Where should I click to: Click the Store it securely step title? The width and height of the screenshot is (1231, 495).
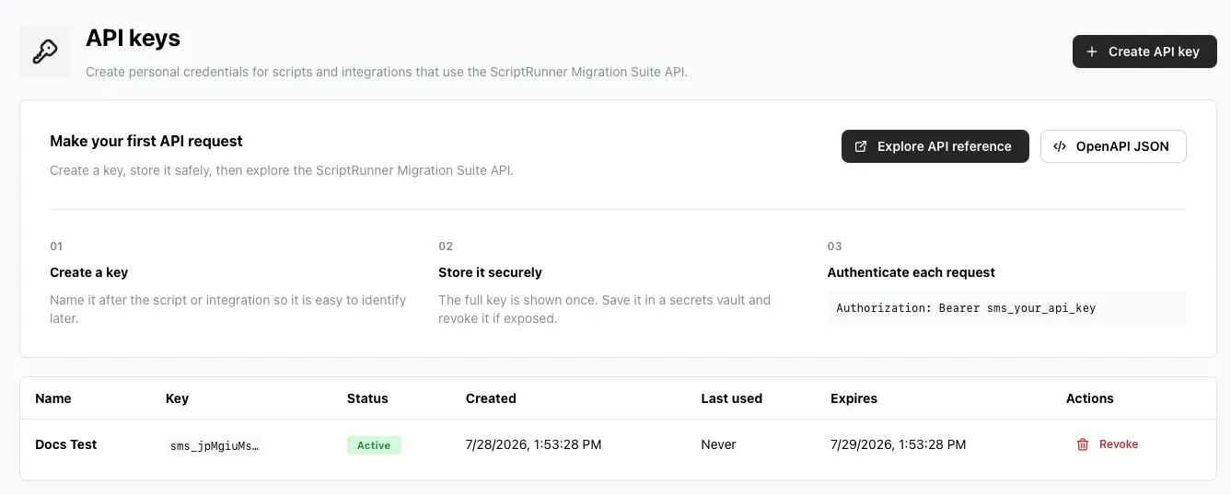490,272
